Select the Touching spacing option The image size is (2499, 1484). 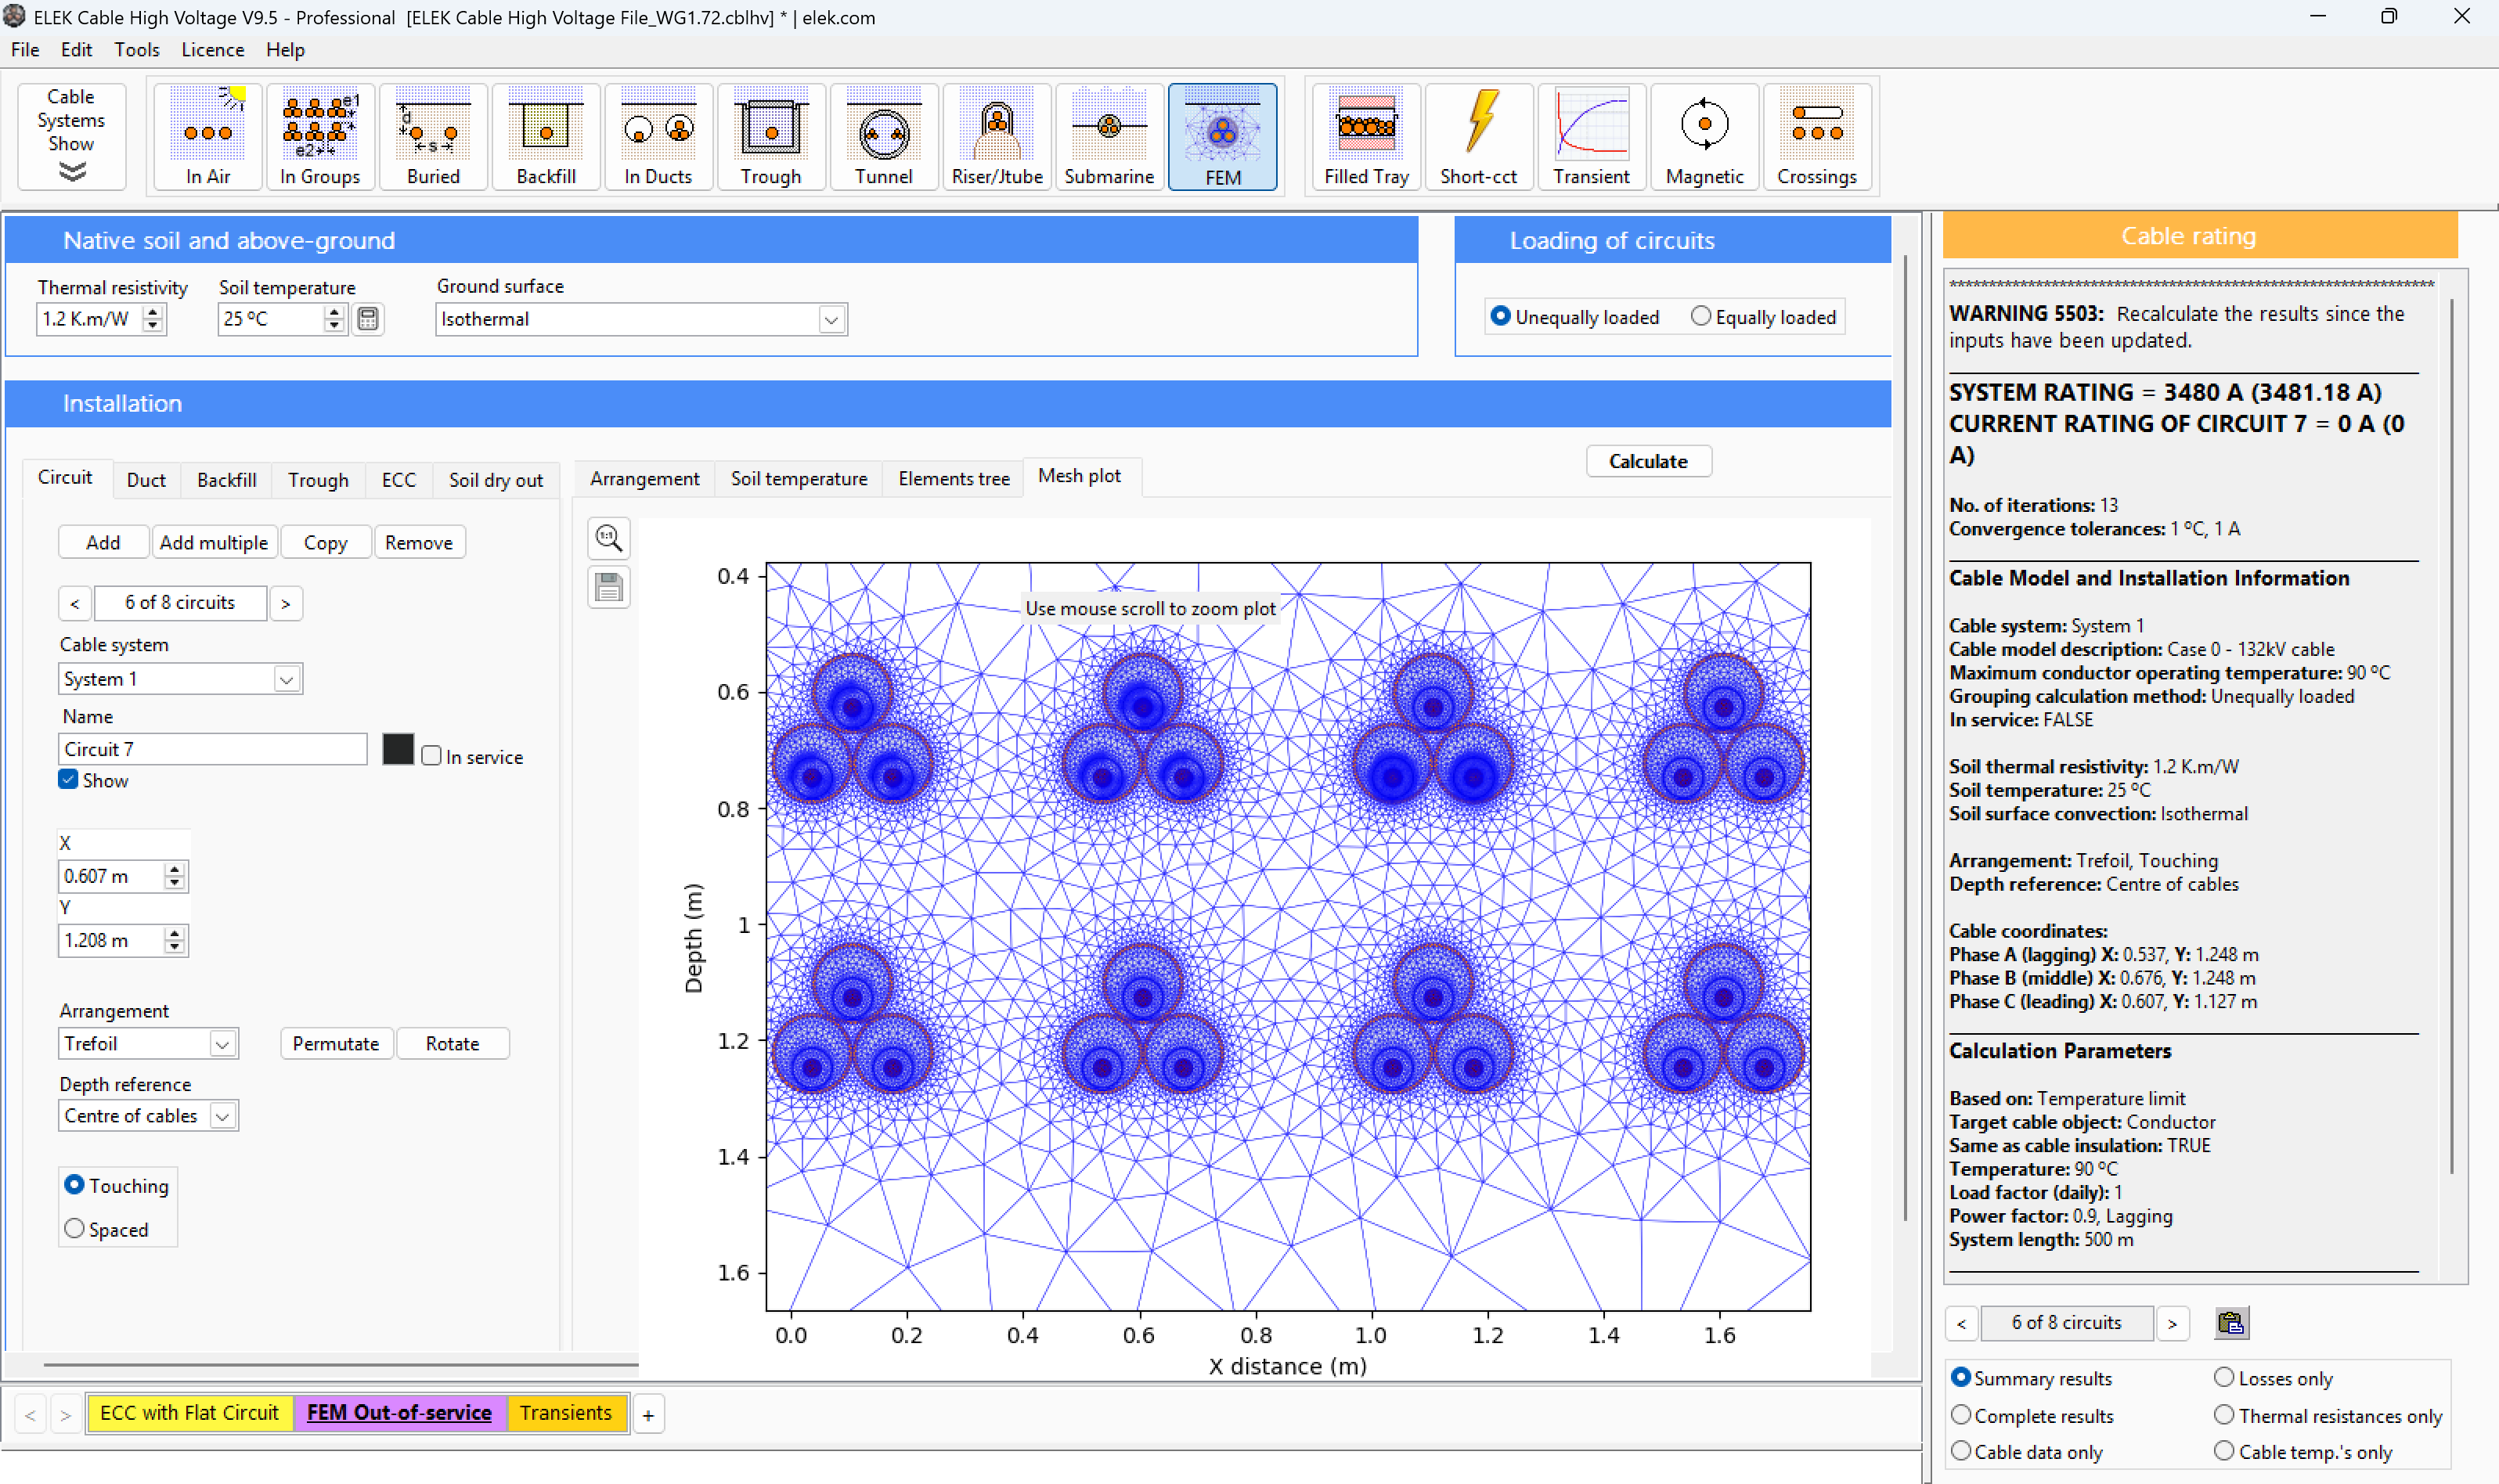coord(117,1185)
